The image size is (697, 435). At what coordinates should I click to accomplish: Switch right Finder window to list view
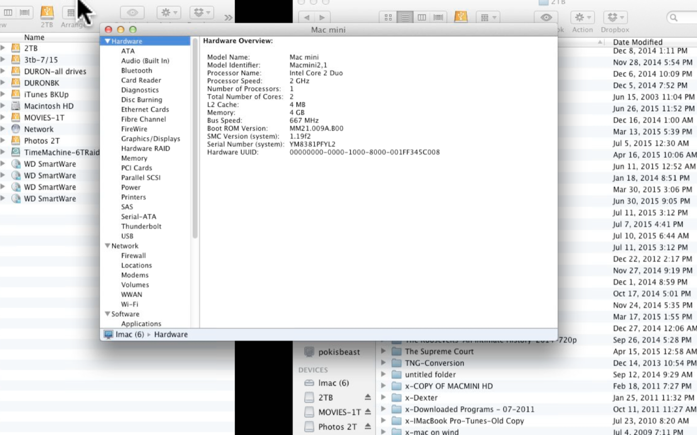pyautogui.click(x=405, y=18)
